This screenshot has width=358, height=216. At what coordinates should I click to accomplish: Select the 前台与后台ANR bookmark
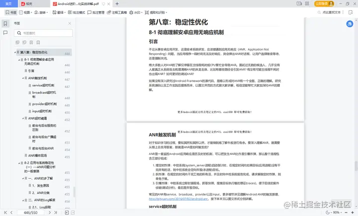tap(43, 148)
